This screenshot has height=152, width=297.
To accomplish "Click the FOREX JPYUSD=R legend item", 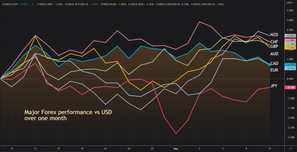I will (82, 4).
